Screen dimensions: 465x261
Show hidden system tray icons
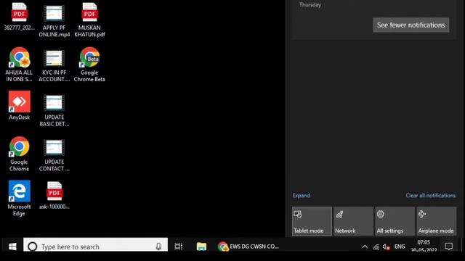pos(365,246)
